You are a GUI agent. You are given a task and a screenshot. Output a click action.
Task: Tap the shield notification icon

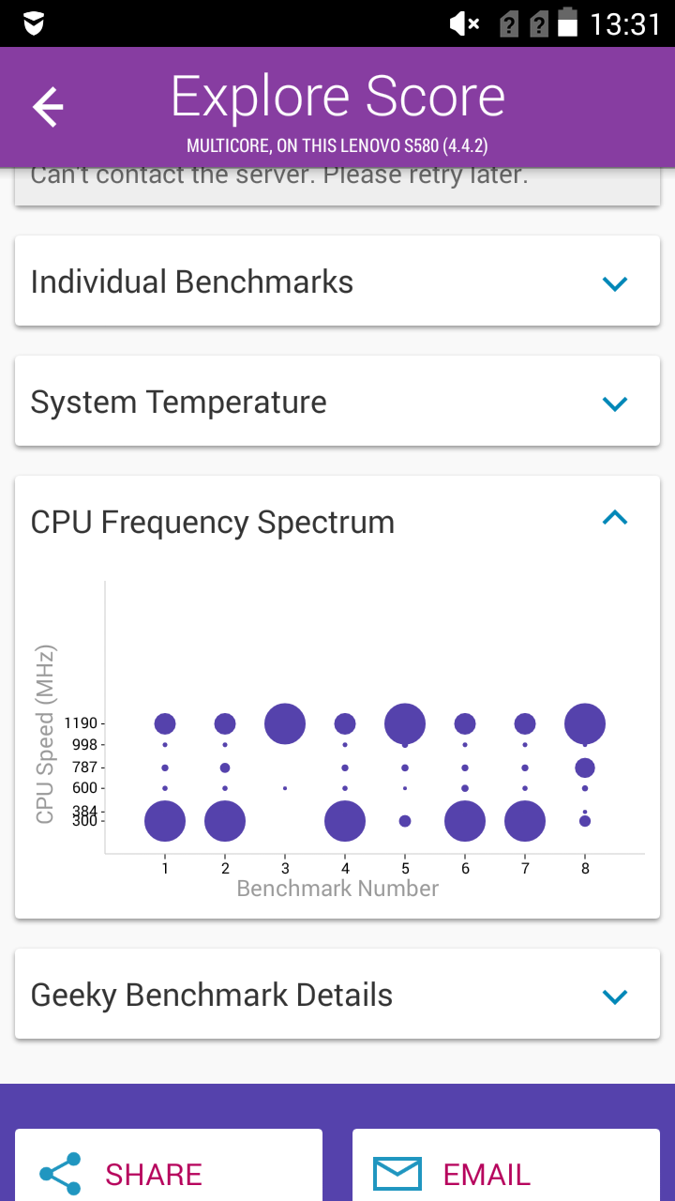click(x=33, y=23)
